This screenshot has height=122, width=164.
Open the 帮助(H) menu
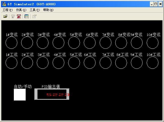pyautogui.click(x=48, y=10)
